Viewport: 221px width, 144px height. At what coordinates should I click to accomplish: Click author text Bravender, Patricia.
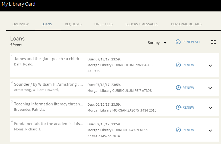[x=30, y=109]
